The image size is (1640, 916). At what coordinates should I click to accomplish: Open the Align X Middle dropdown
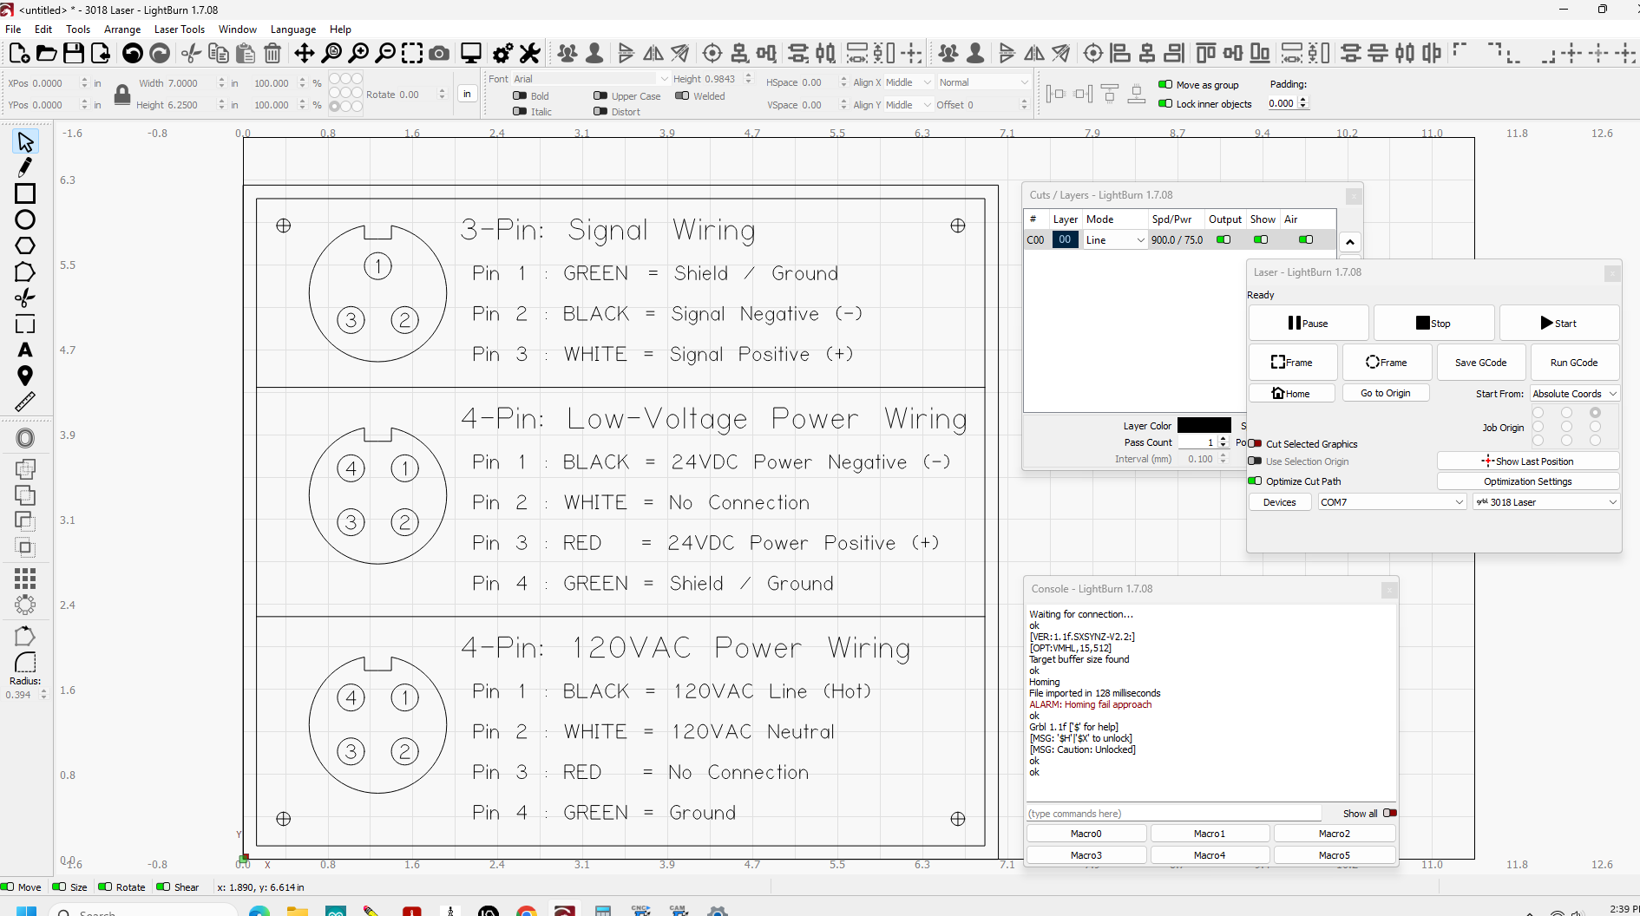coord(908,82)
